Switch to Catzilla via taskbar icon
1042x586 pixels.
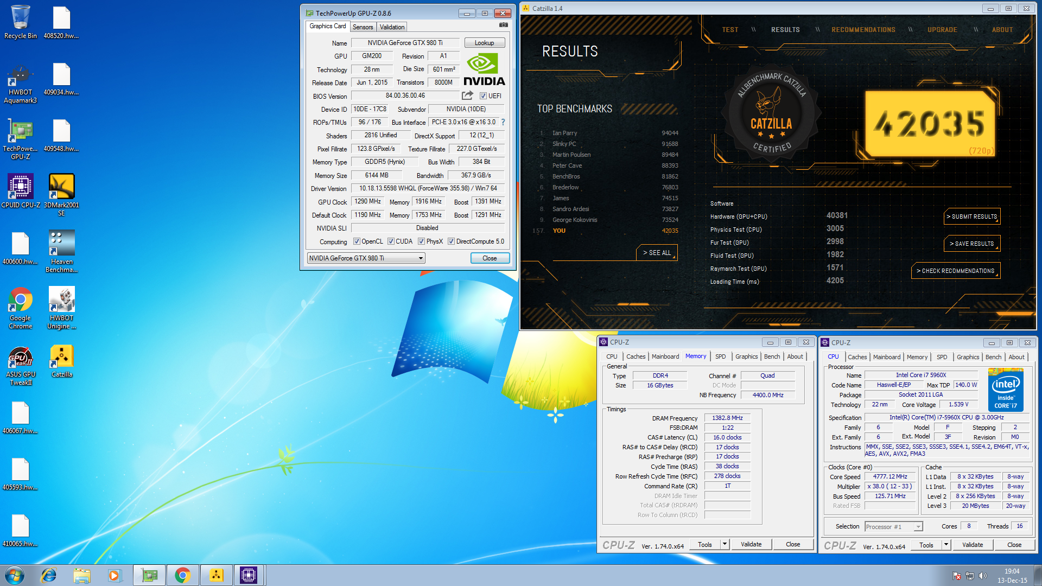coord(216,575)
